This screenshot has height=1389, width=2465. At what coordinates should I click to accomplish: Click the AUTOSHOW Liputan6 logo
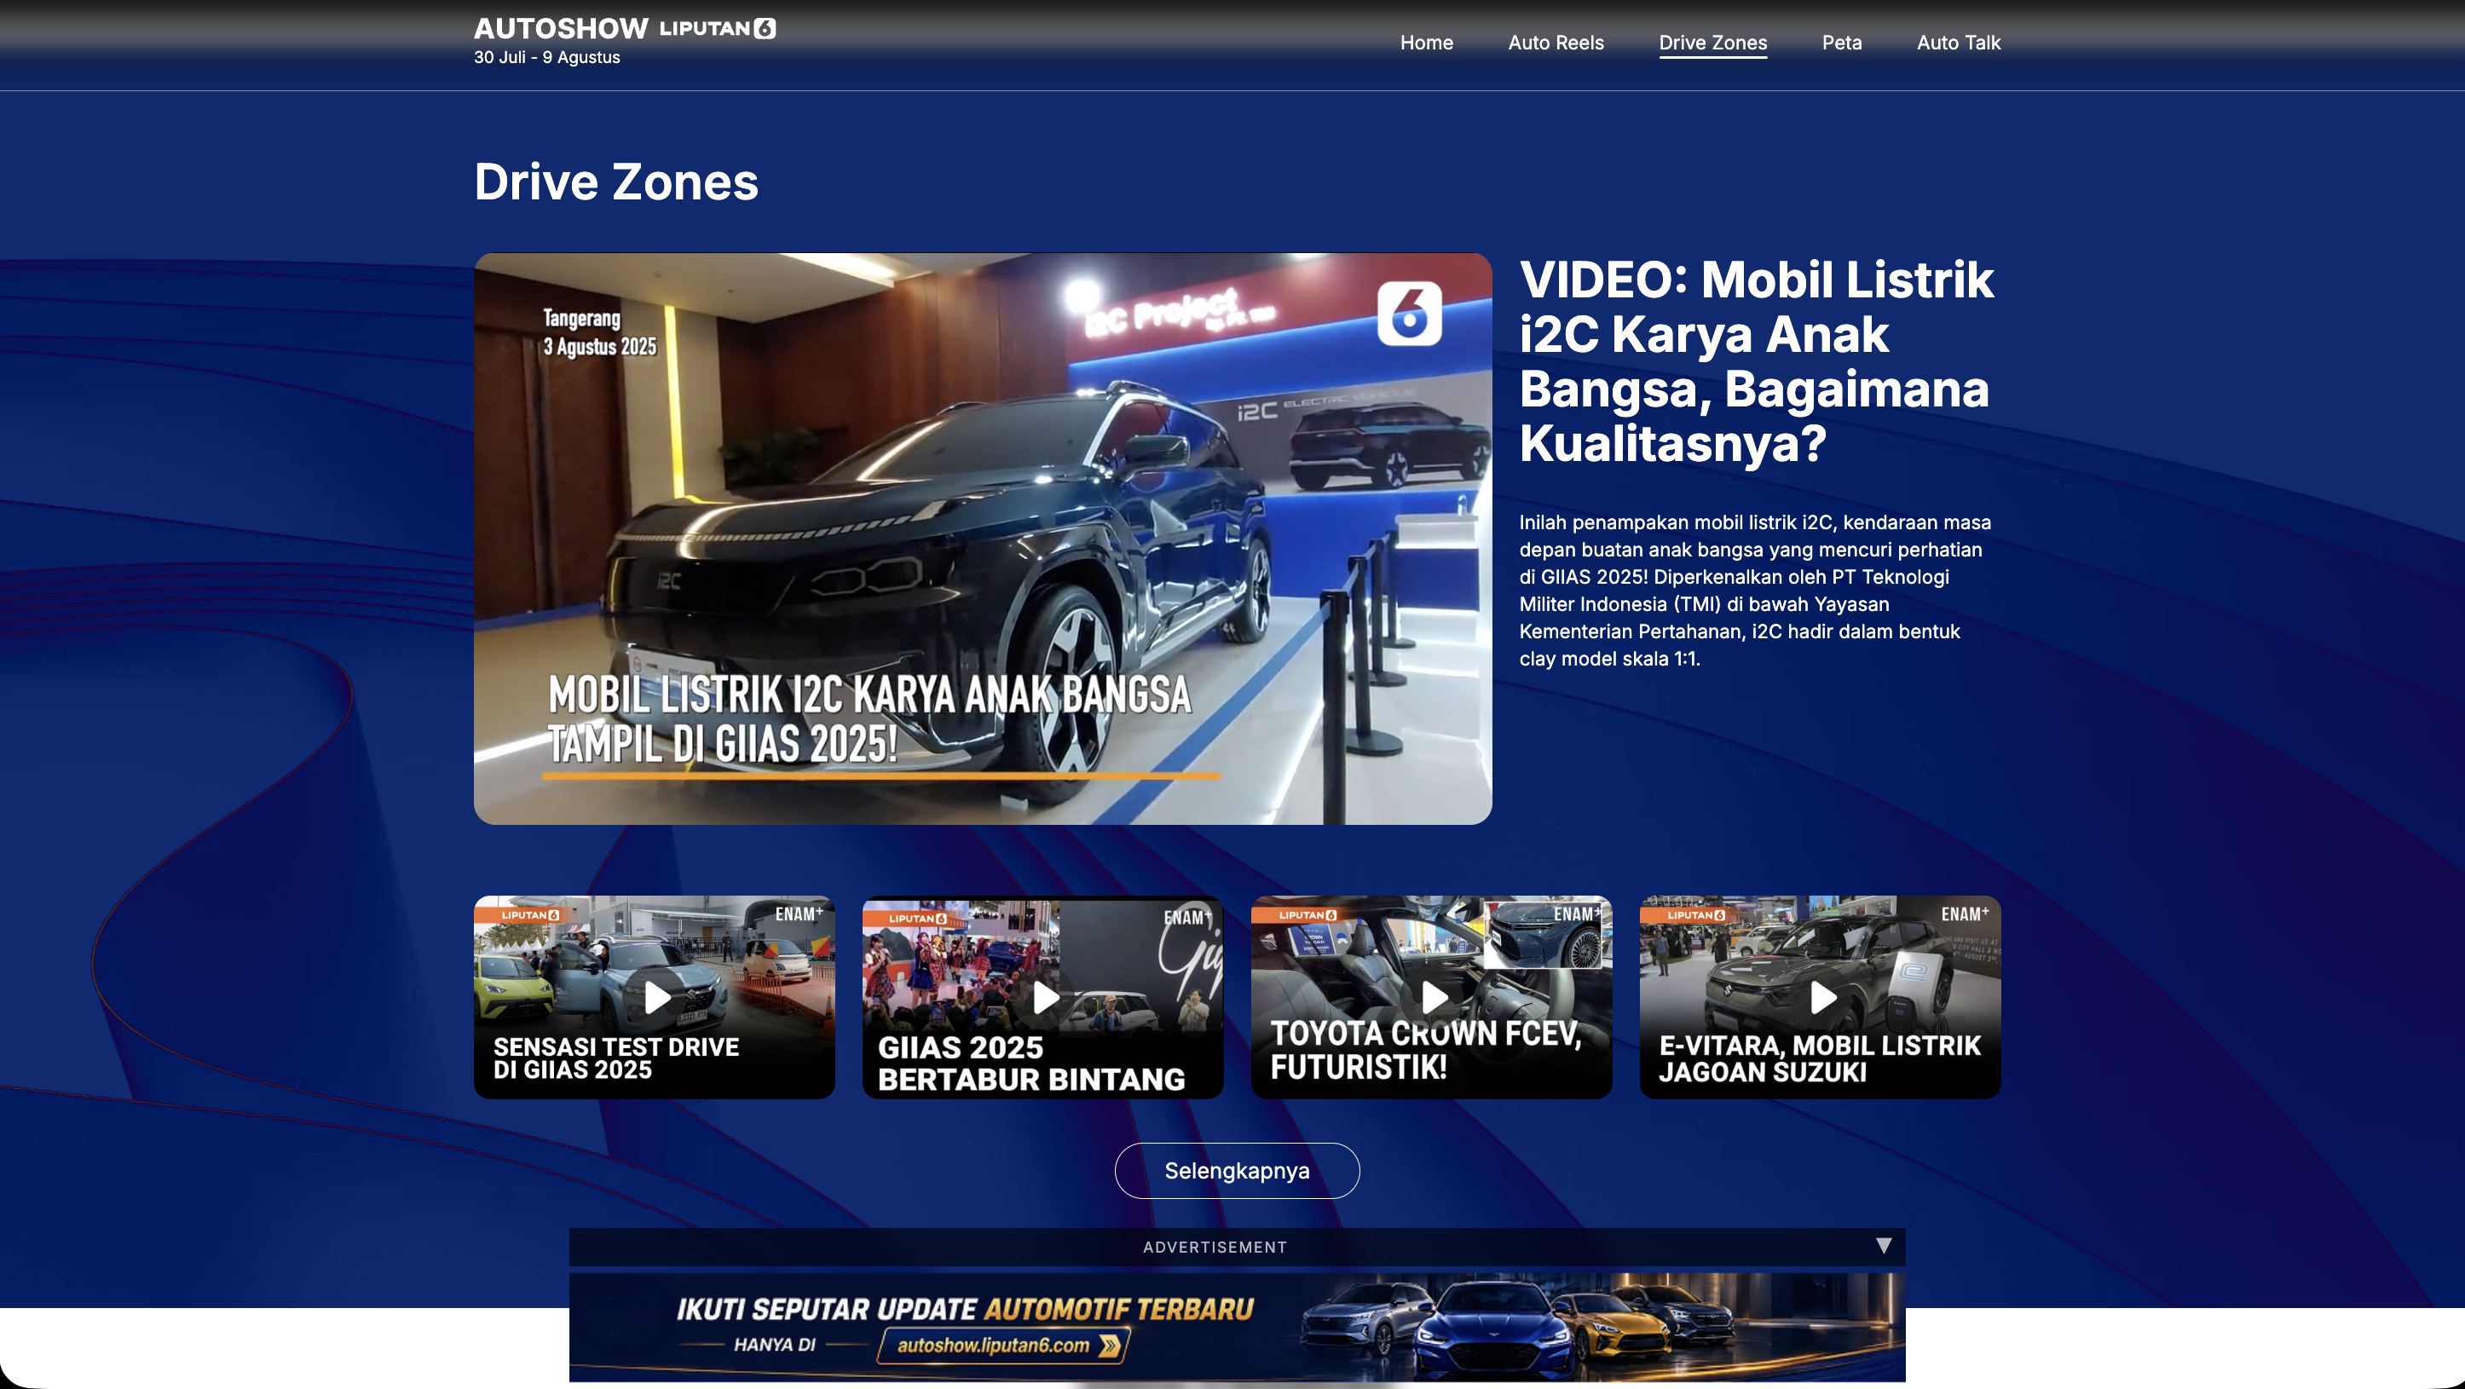click(x=624, y=28)
